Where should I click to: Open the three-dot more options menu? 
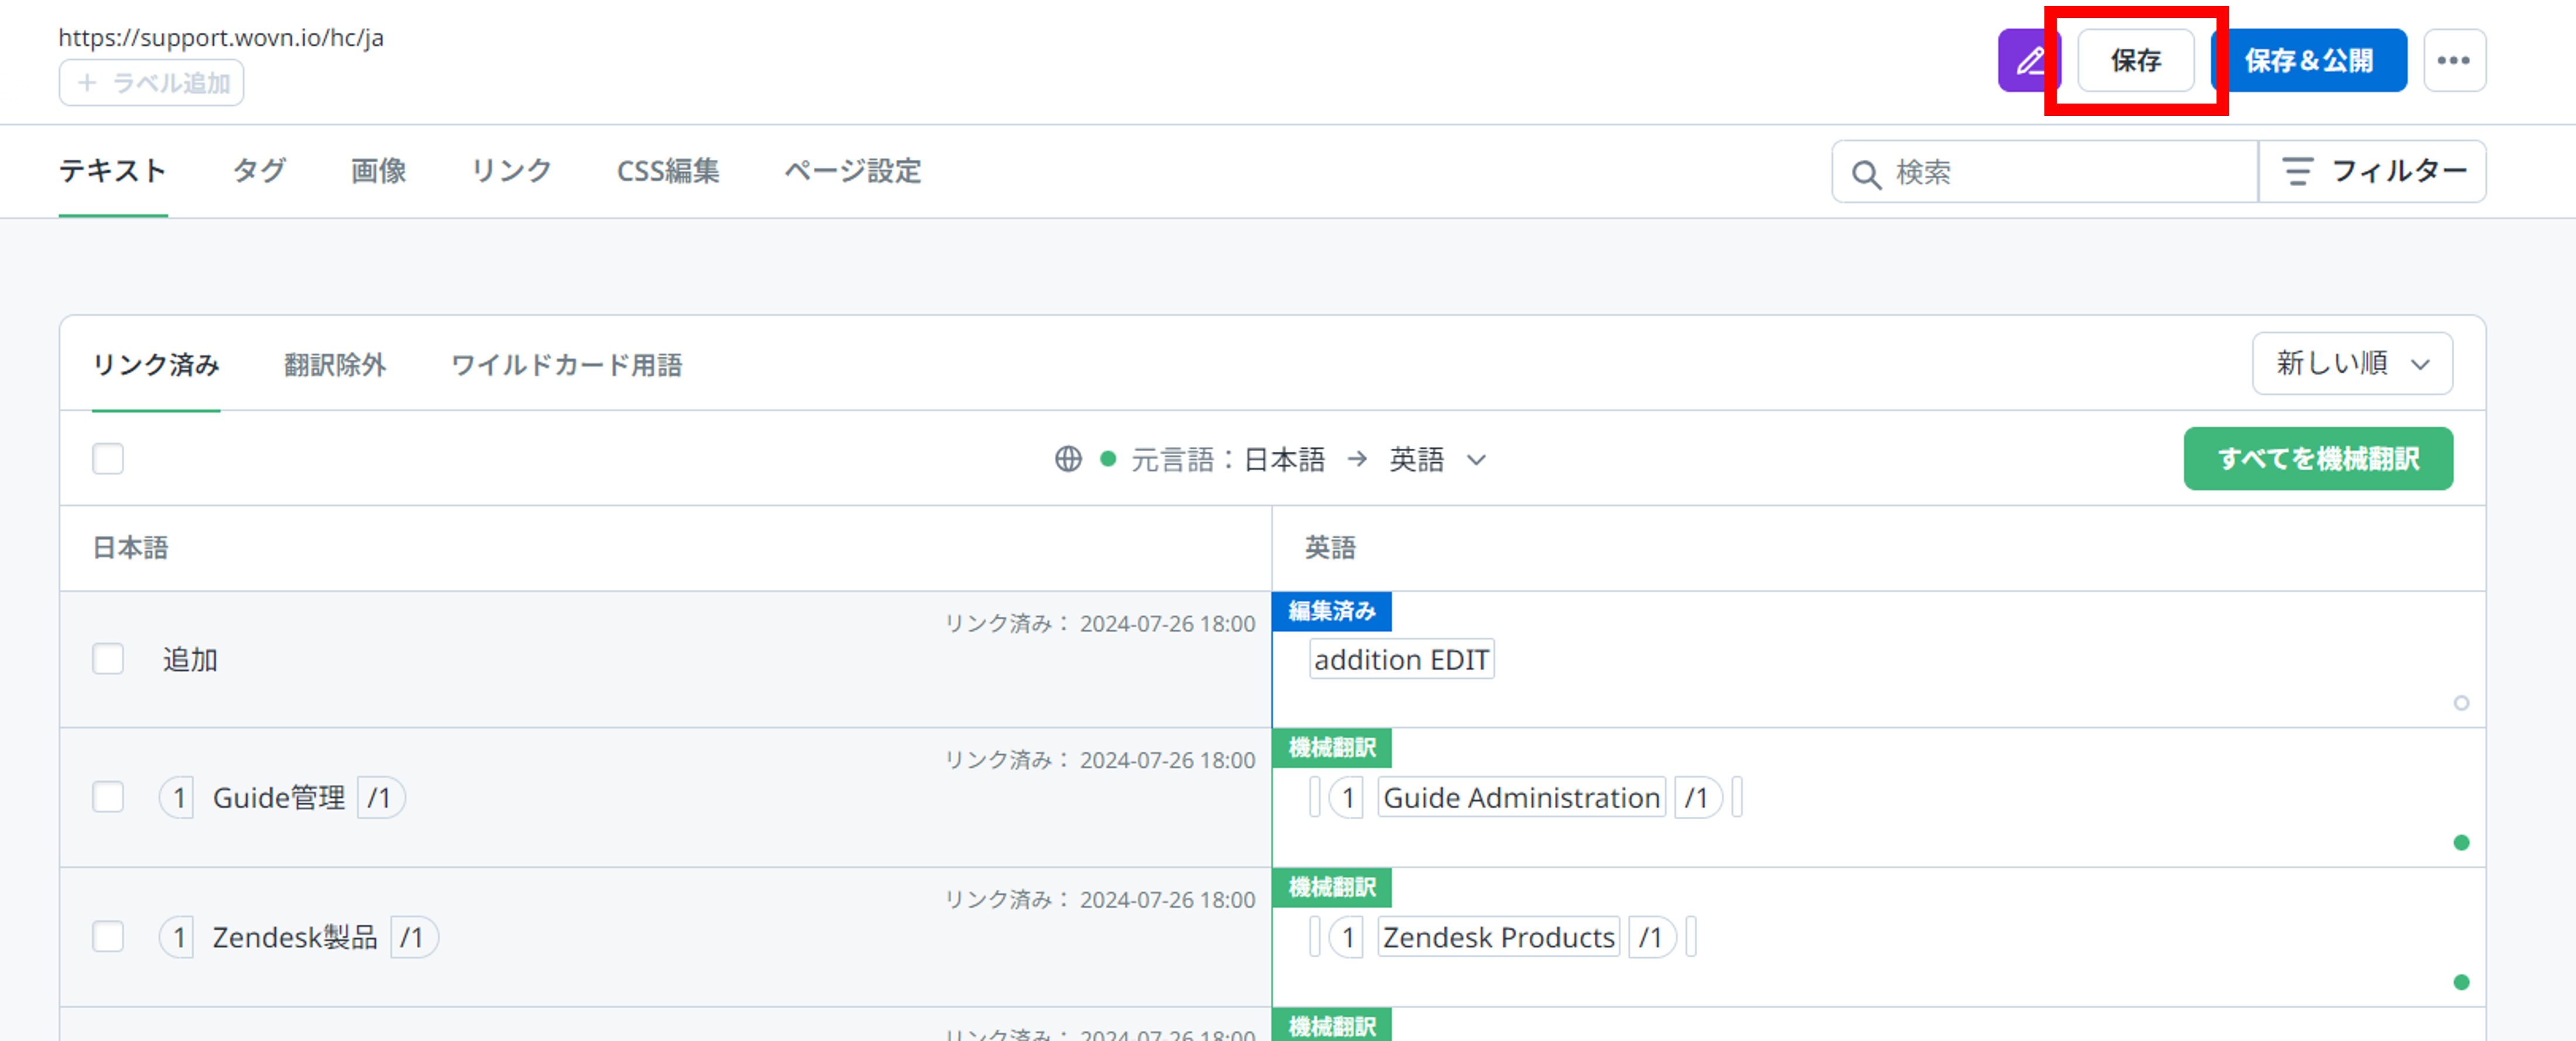click(x=2455, y=60)
